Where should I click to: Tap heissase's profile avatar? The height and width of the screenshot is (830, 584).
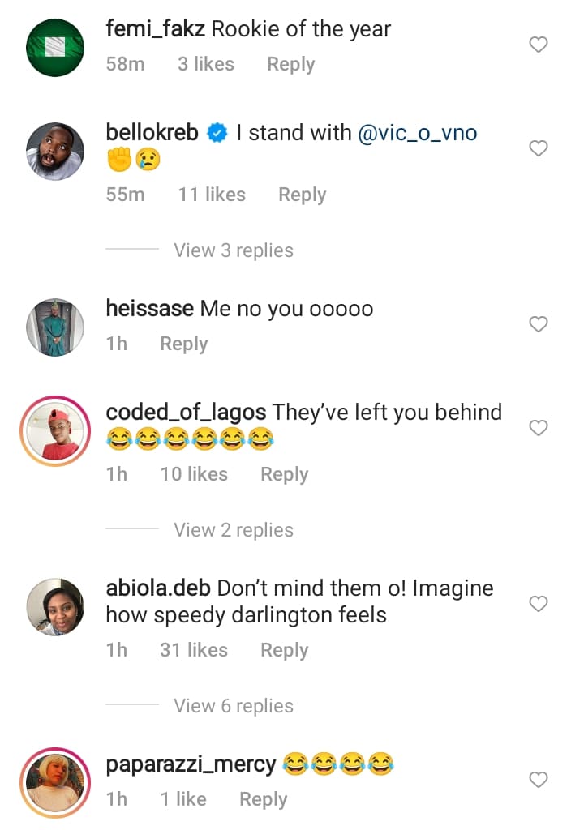[x=55, y=327]
